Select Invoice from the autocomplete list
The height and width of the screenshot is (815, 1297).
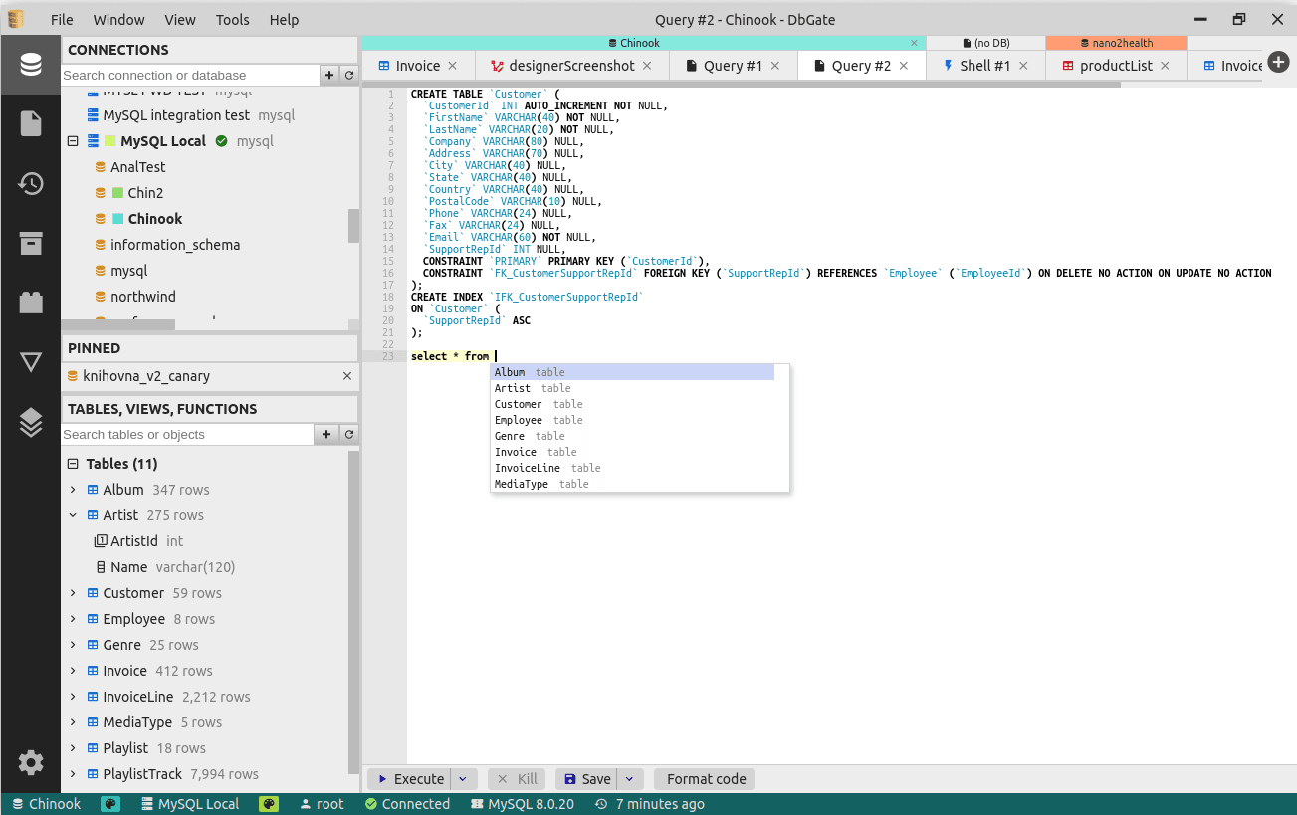[515, 451]
